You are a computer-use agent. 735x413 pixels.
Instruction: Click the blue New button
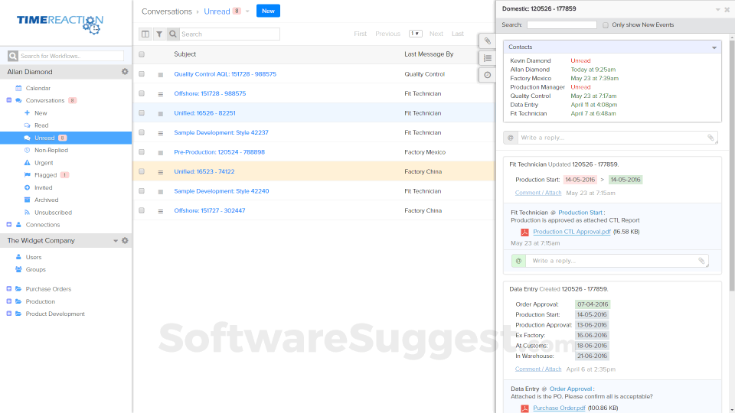click(268, 11)
